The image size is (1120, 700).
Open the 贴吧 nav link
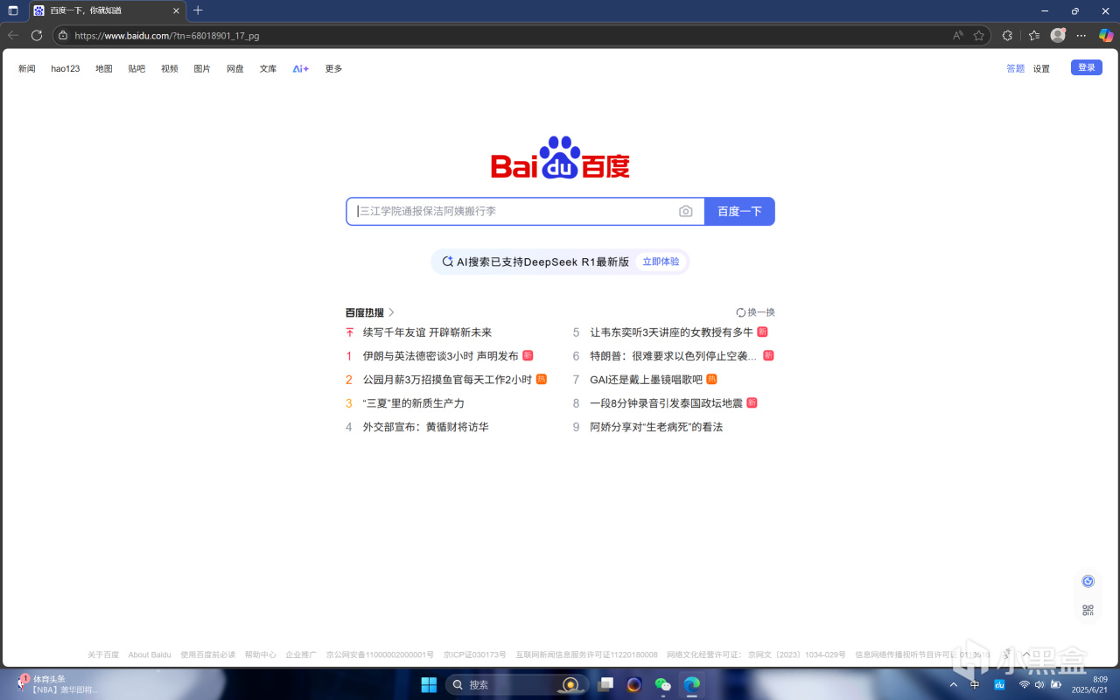click(x=136, y=68)
